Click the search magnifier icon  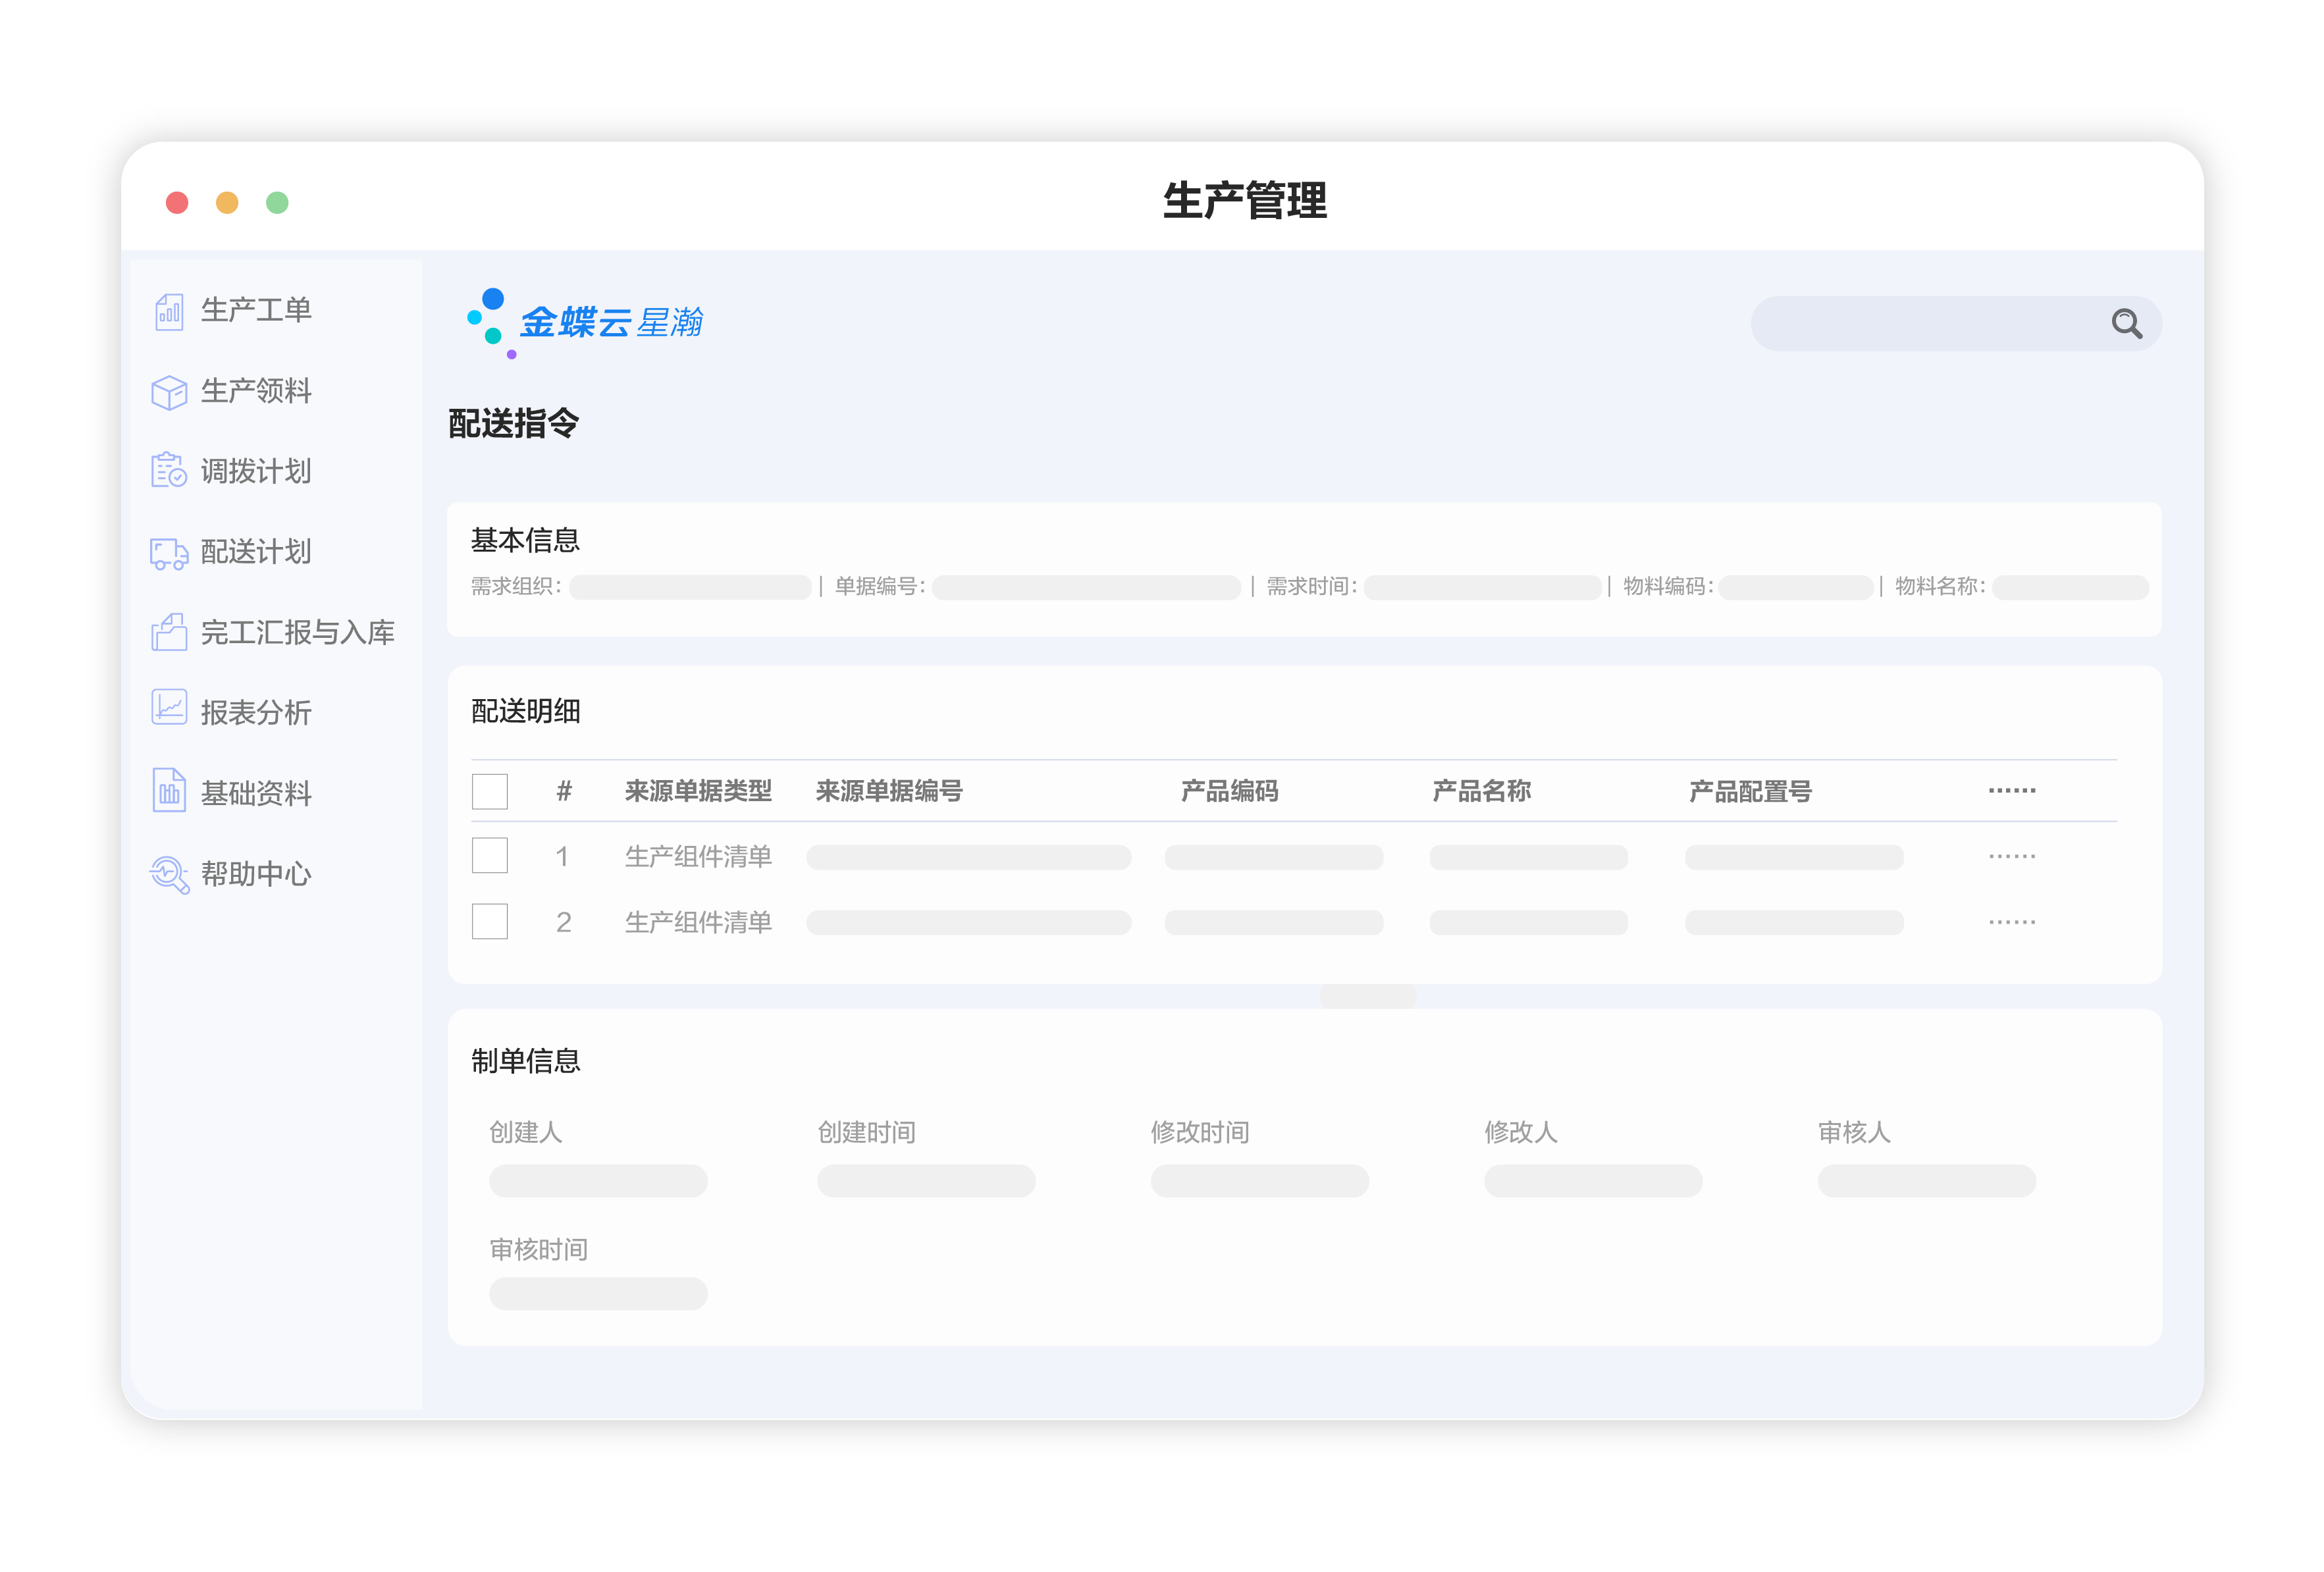(2126, 323)
